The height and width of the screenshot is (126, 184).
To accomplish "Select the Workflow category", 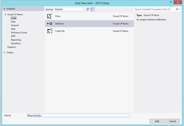I will coord(16,44).
